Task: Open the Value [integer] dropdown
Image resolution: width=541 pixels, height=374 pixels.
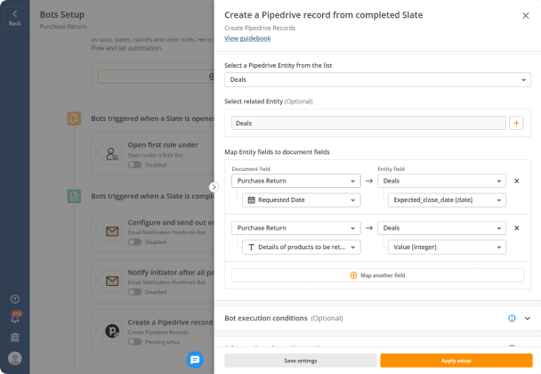Action: pyautogui.click(x=447, y=248)
